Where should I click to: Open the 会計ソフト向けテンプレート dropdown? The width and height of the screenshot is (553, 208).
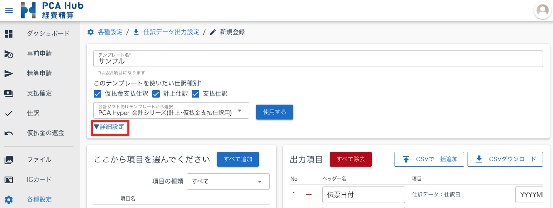tap(171, 110)
